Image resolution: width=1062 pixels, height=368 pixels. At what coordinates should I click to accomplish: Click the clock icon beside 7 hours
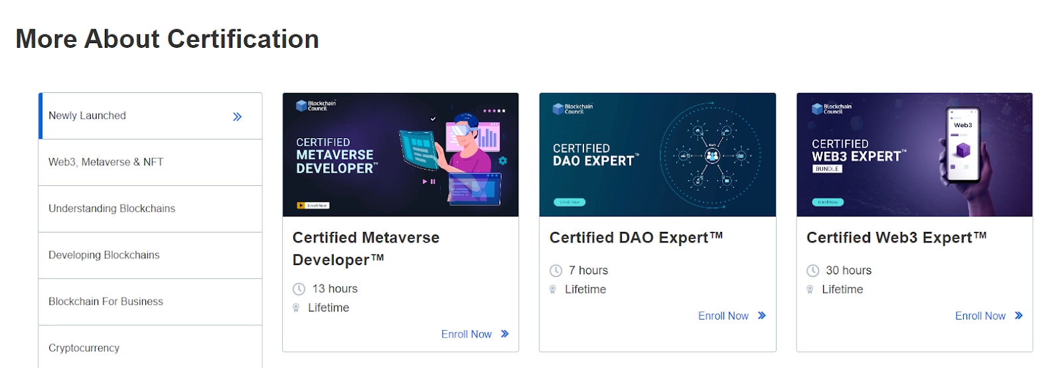pyautogui.click(x=556, y=271)
